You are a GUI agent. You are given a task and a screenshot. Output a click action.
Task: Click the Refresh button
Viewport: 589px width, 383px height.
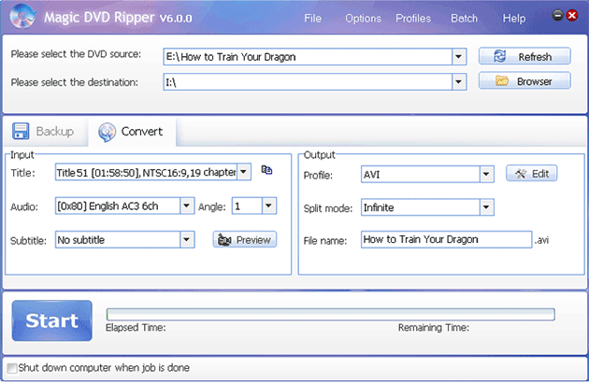(x=524, y=56)
